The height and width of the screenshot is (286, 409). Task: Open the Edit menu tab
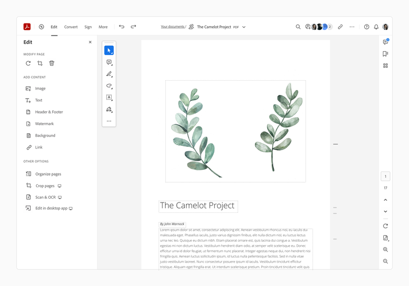click(x=54, y=27)
